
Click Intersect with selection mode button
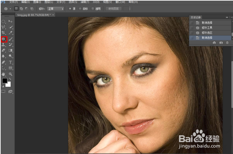pos(32,9)
